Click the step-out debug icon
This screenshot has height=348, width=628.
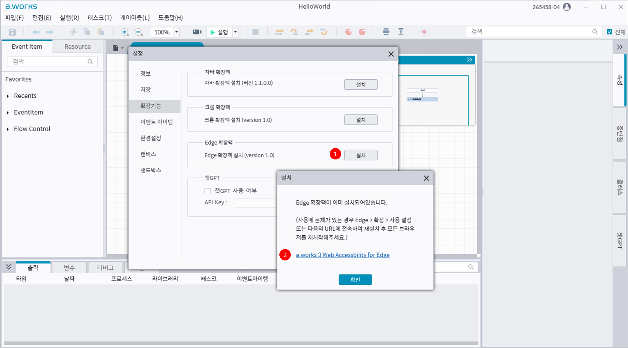[x=309, y=32]
